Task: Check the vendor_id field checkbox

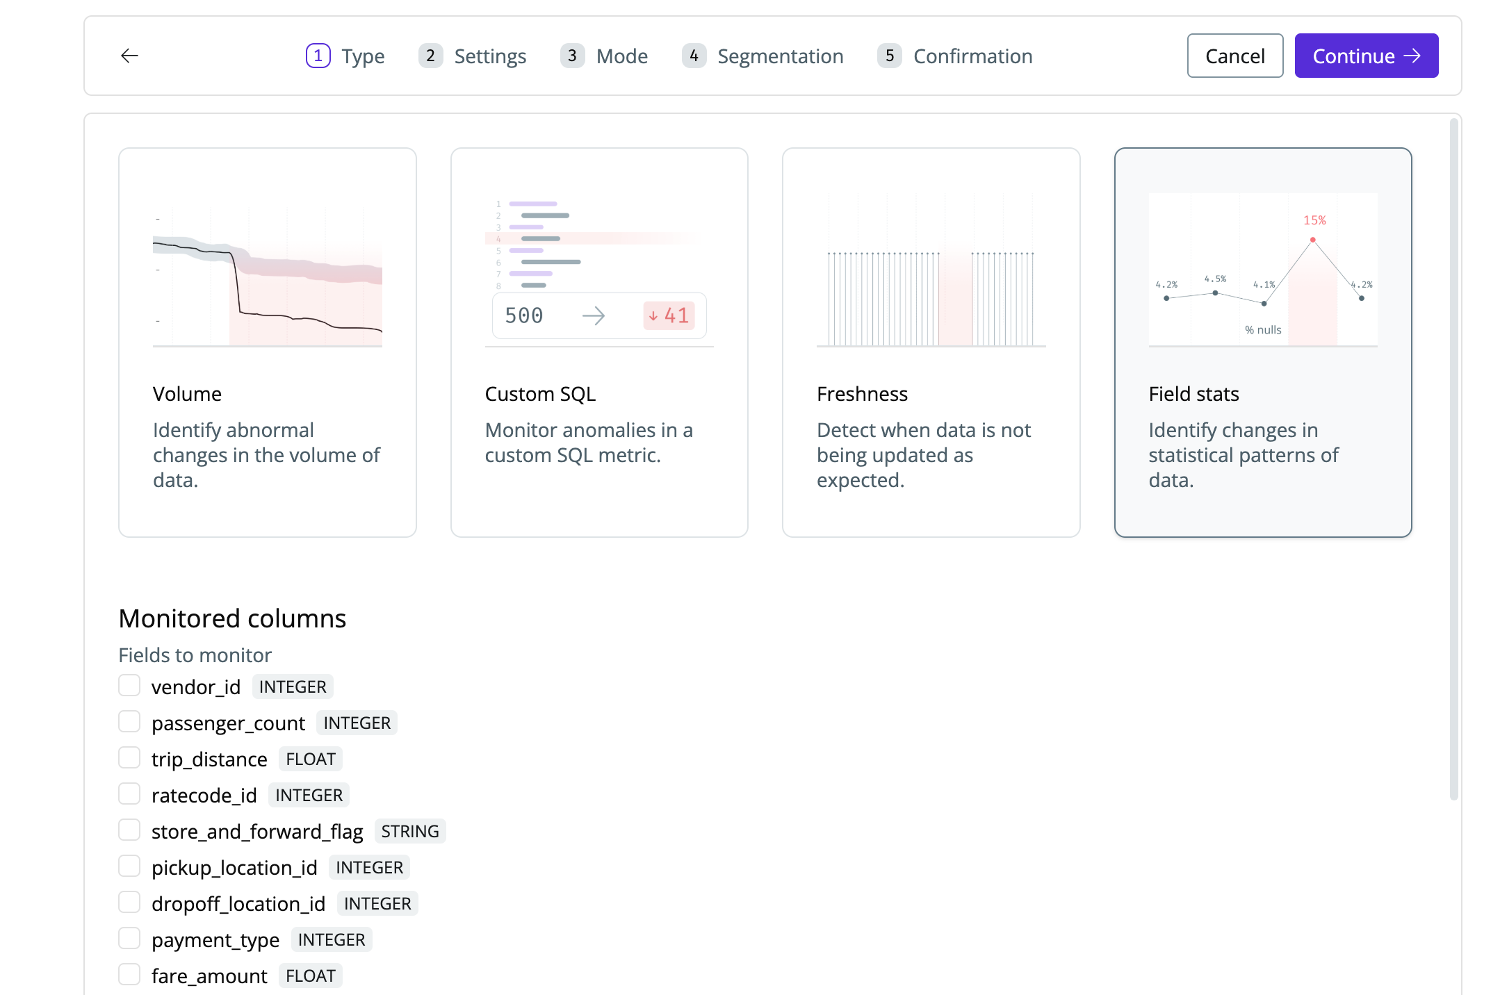Action: [x=129, y=686]
